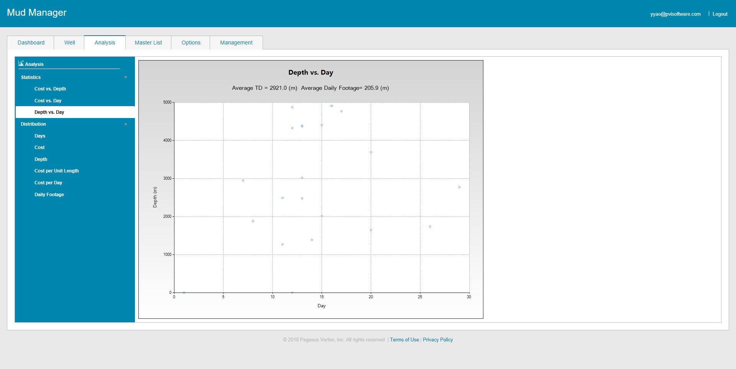Click the data point at day 29
736x369 pixels.
(459, 187)
